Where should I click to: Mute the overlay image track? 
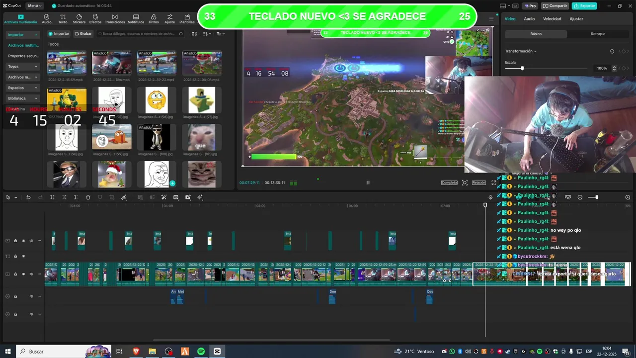pyautogui.click(x=31, y=241)
